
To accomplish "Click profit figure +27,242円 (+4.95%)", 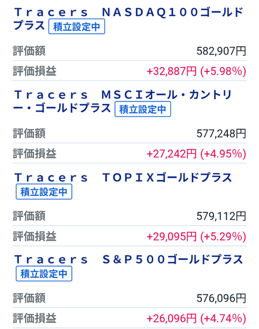I will tap(196, 154).
